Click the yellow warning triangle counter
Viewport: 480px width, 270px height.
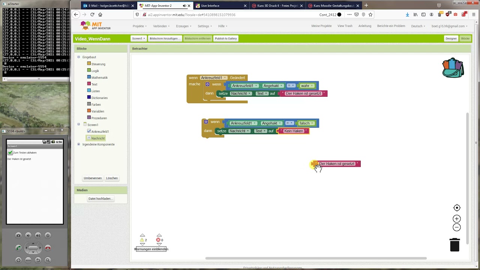coord(142,240)
